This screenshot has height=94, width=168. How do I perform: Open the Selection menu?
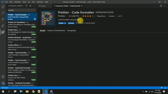coord(18,2)
